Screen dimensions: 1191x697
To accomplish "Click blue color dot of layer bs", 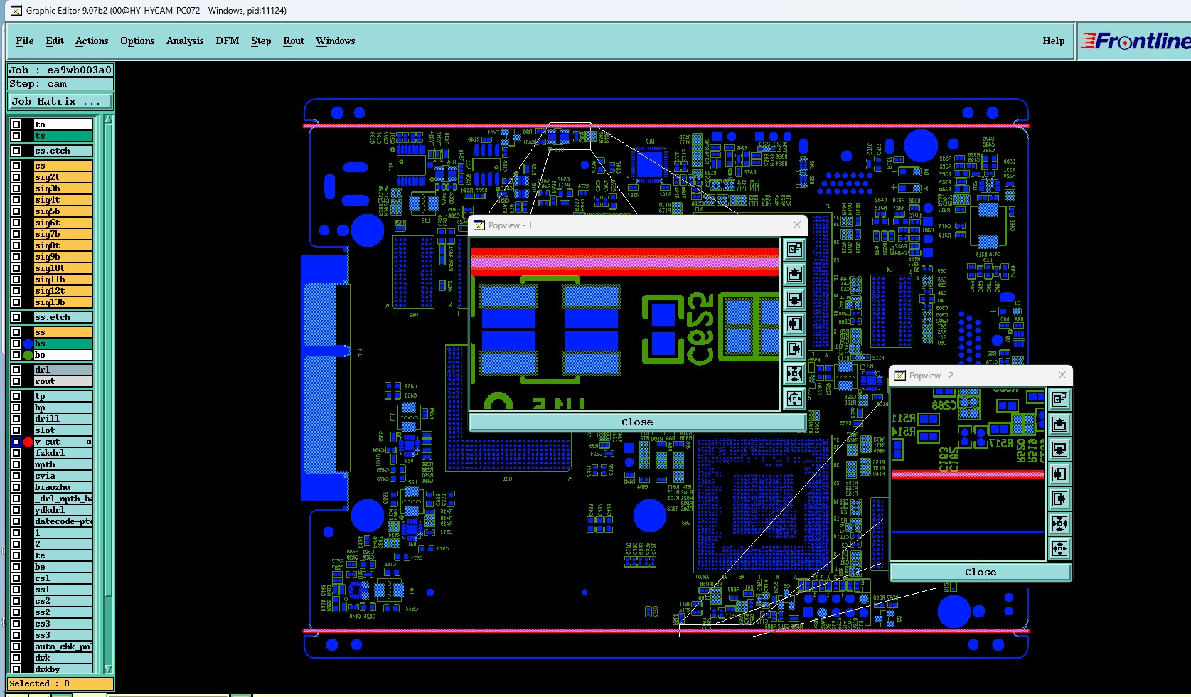I will (28, 344).
